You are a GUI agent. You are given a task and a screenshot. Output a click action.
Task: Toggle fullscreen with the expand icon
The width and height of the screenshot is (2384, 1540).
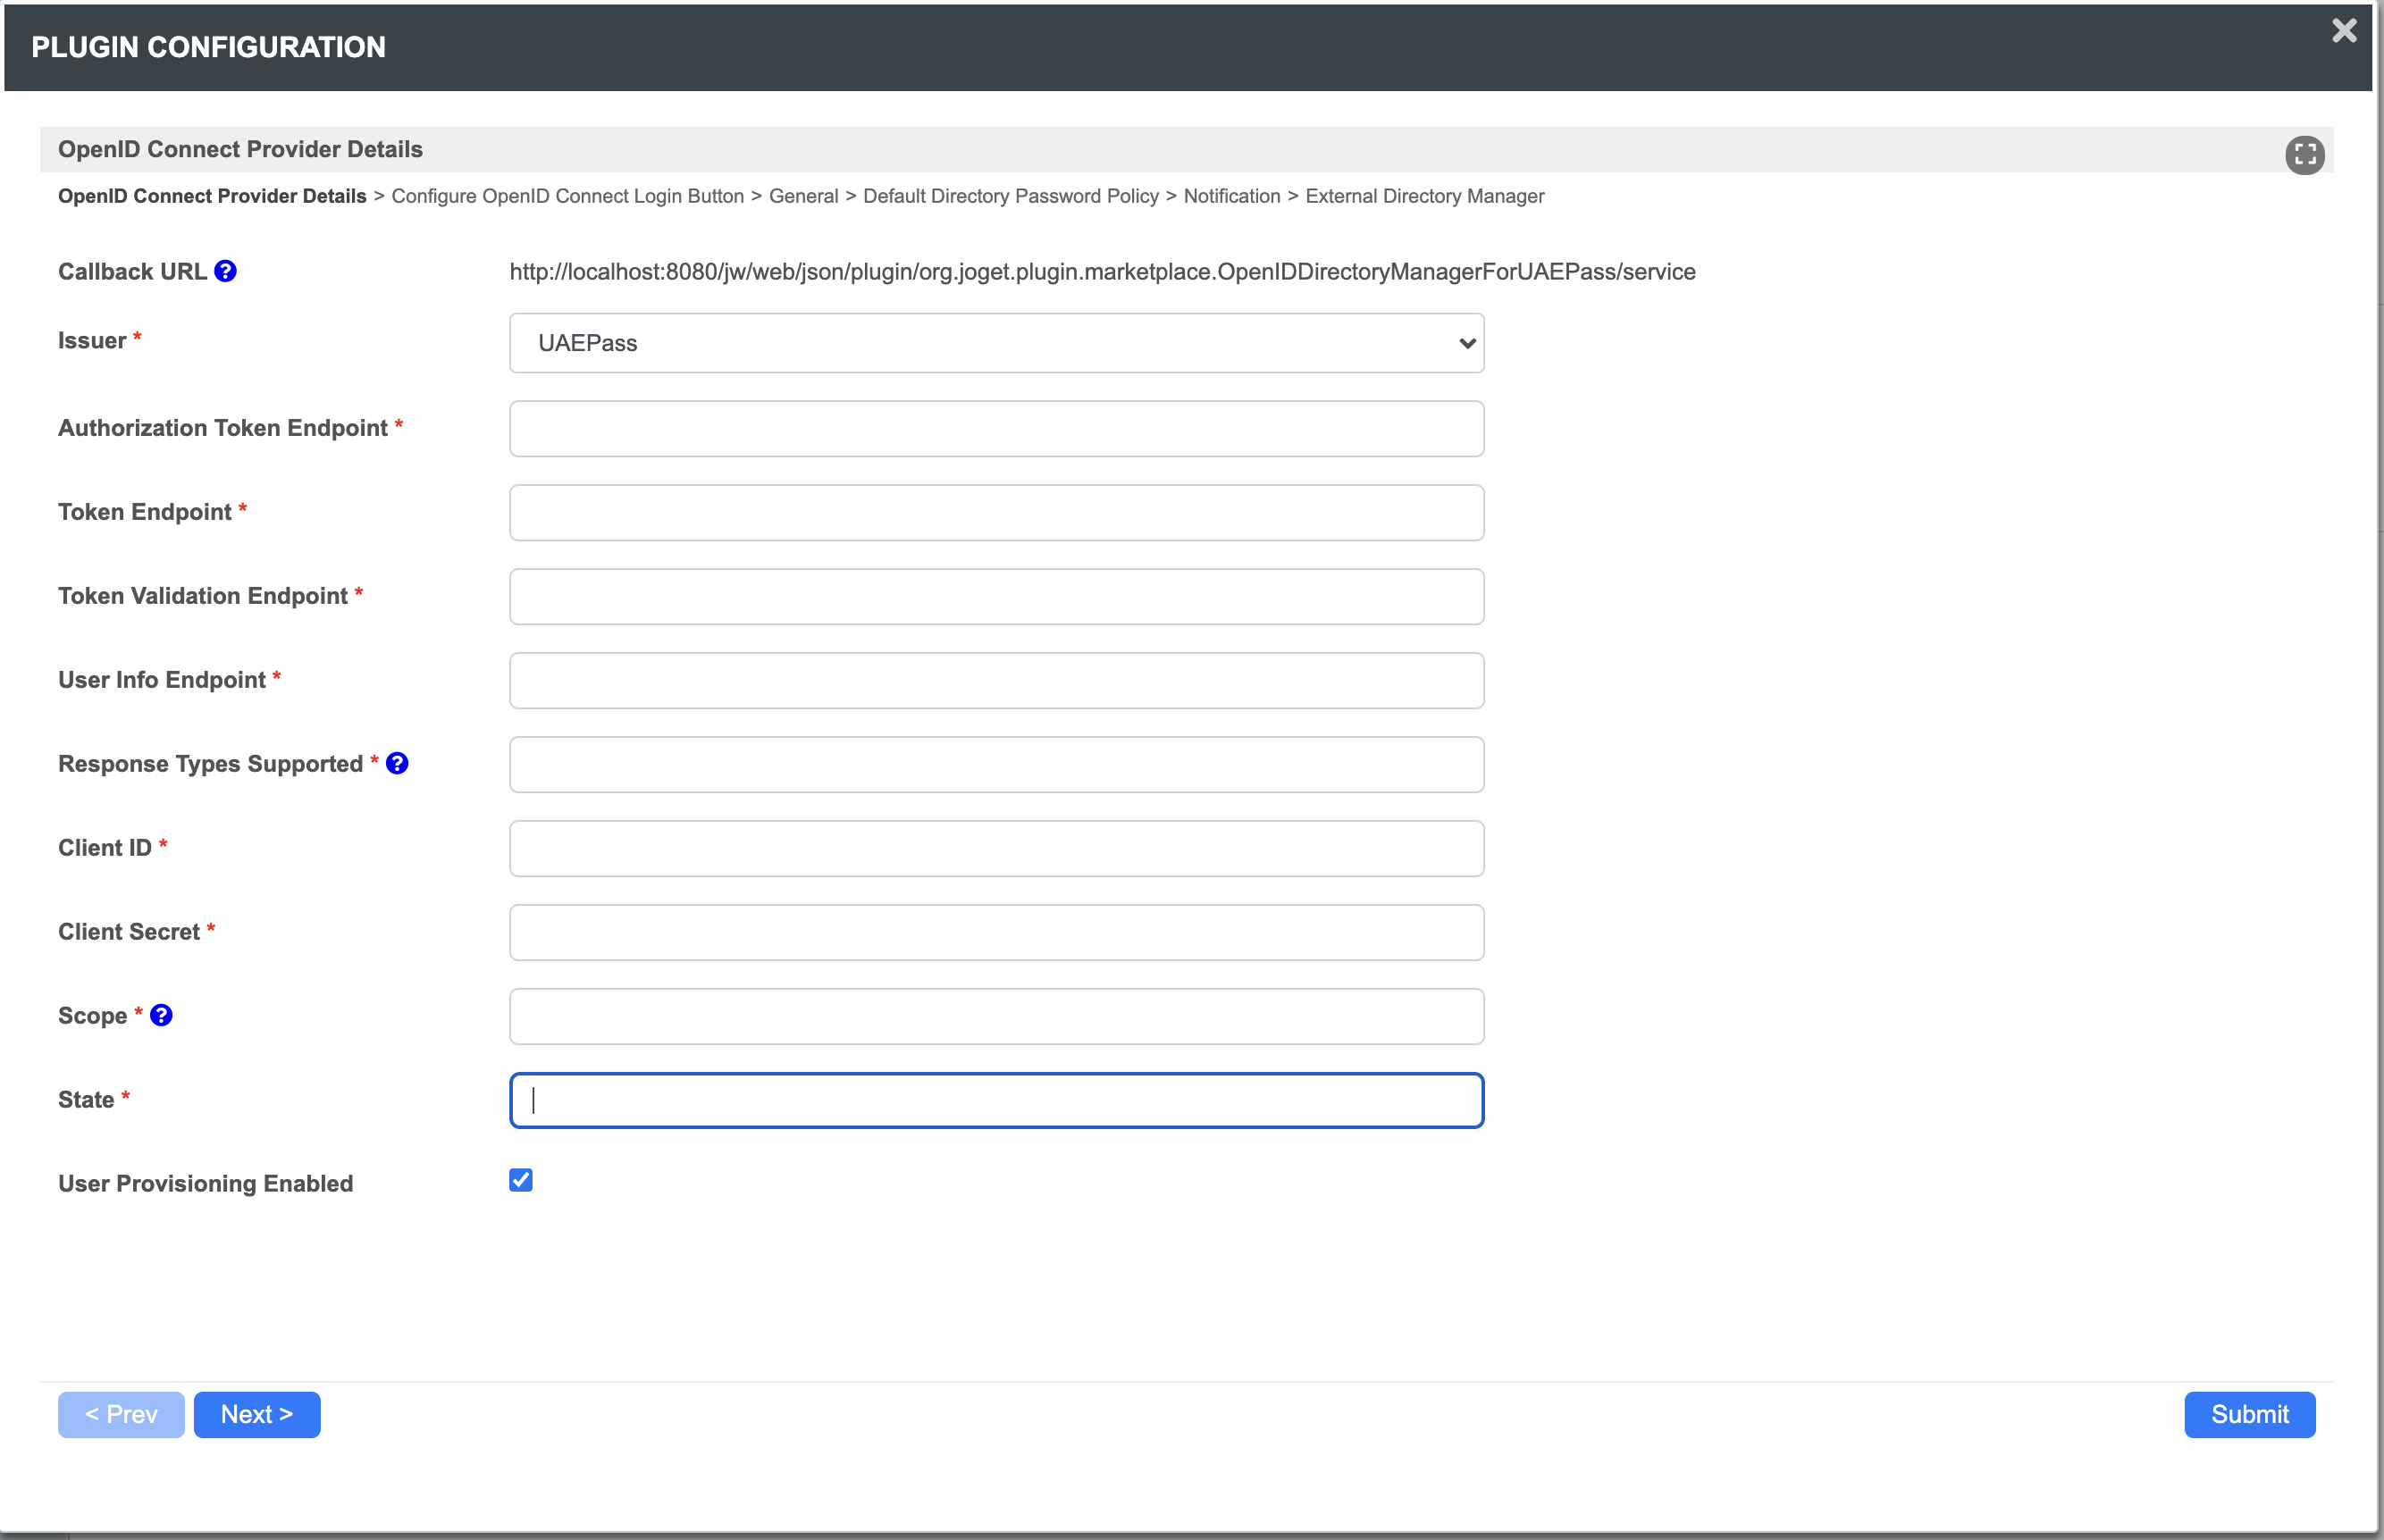tap(2304, 154)
